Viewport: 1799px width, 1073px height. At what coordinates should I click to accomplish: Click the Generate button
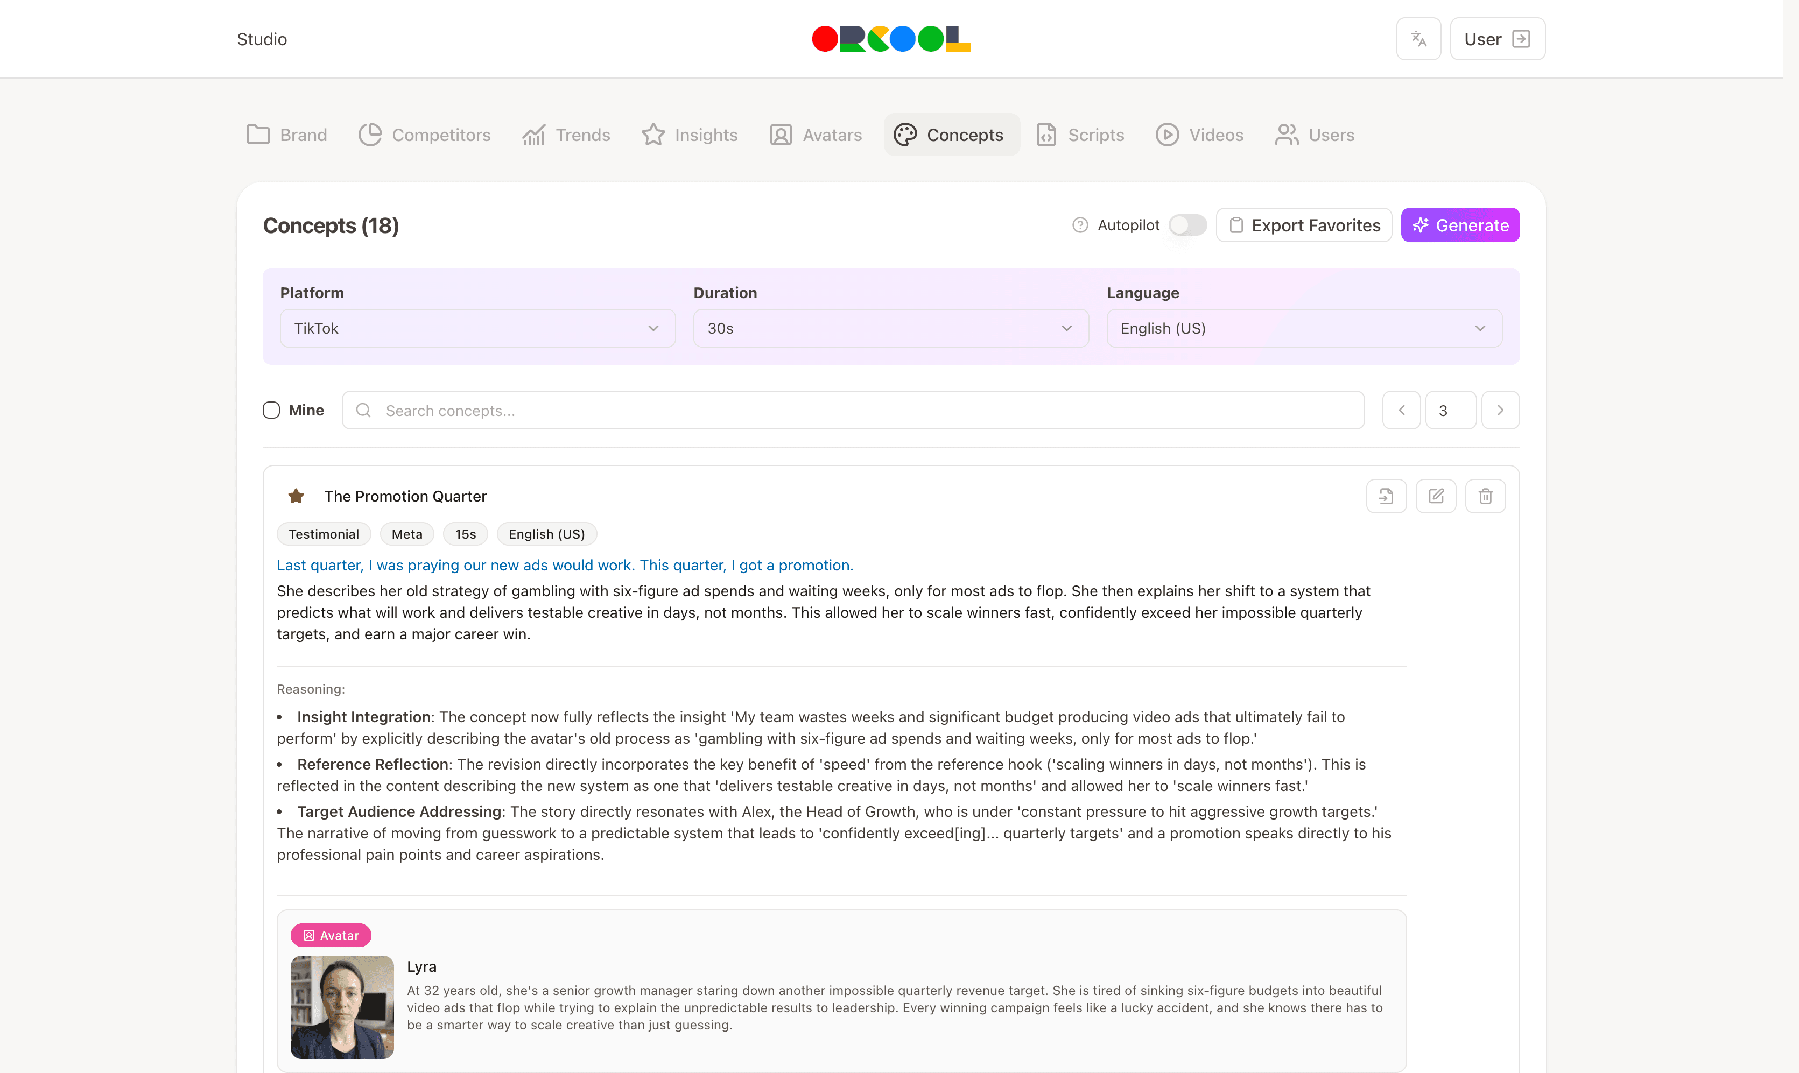(1460, 225)
